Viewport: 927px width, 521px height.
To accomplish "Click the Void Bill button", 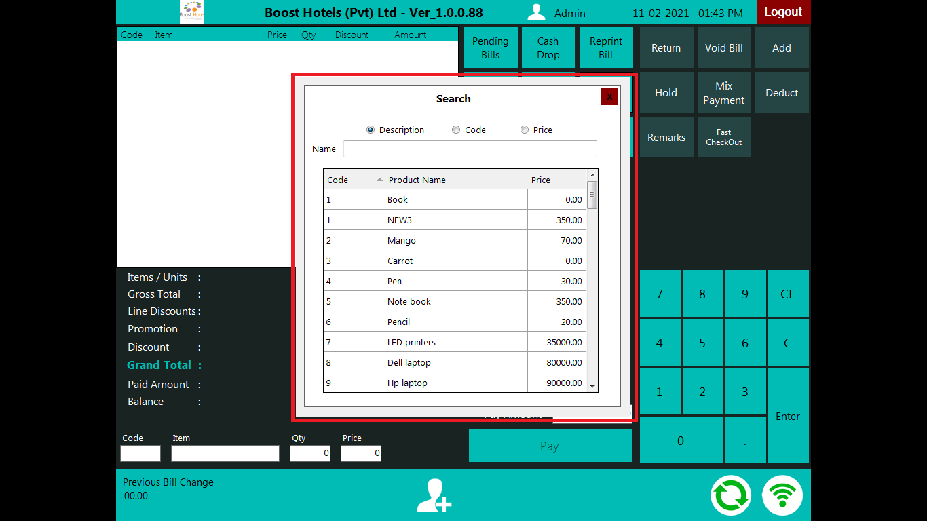I will click(x=723, y=48).
